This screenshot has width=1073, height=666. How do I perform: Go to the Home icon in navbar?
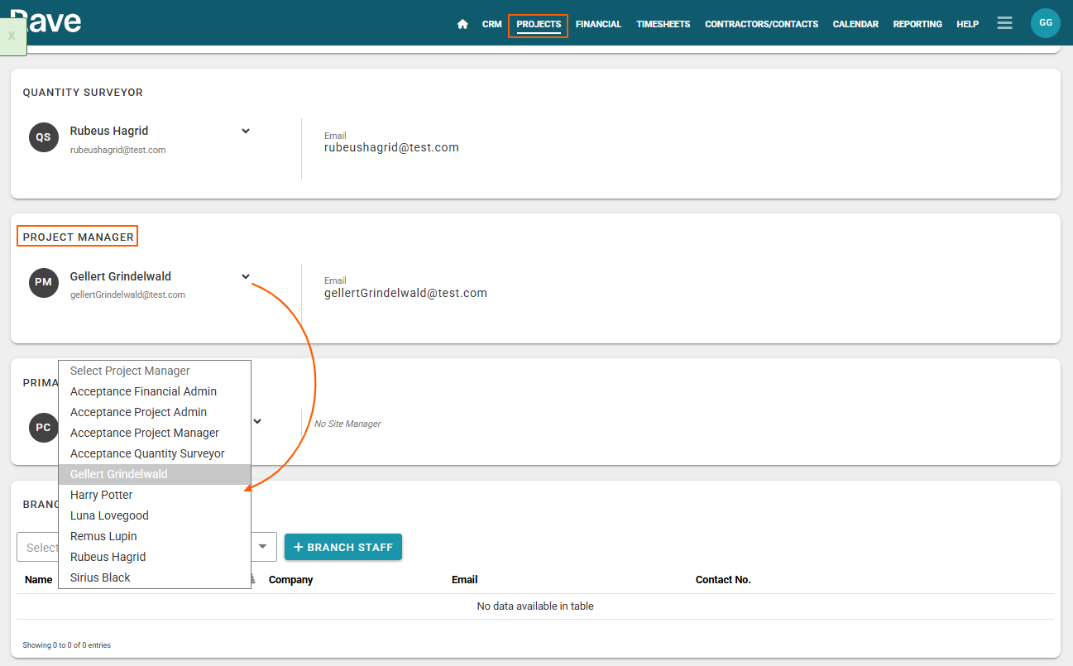(462, 24)
